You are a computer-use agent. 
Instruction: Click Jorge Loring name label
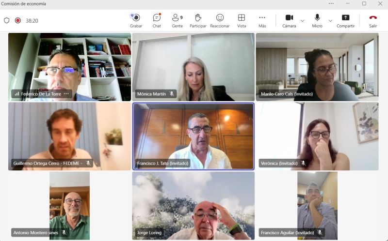(149, 233)
